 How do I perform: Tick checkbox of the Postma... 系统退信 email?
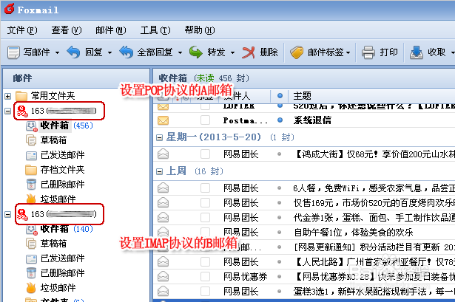tap(205, 120)
